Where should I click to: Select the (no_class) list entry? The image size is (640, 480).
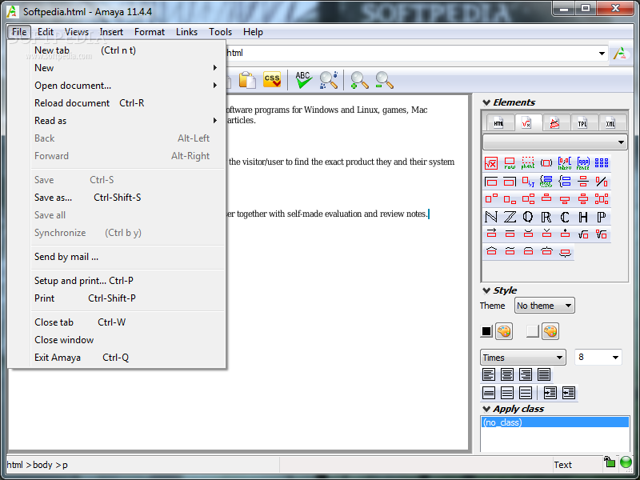555,422
